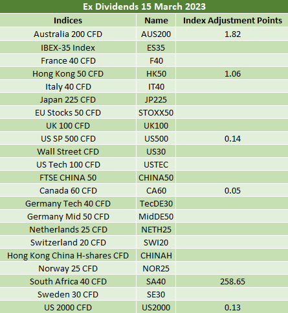Viewport: 288px width, 313px height.
Task: Click the Index Adjustment Points header
Action: tap(232, 21)
